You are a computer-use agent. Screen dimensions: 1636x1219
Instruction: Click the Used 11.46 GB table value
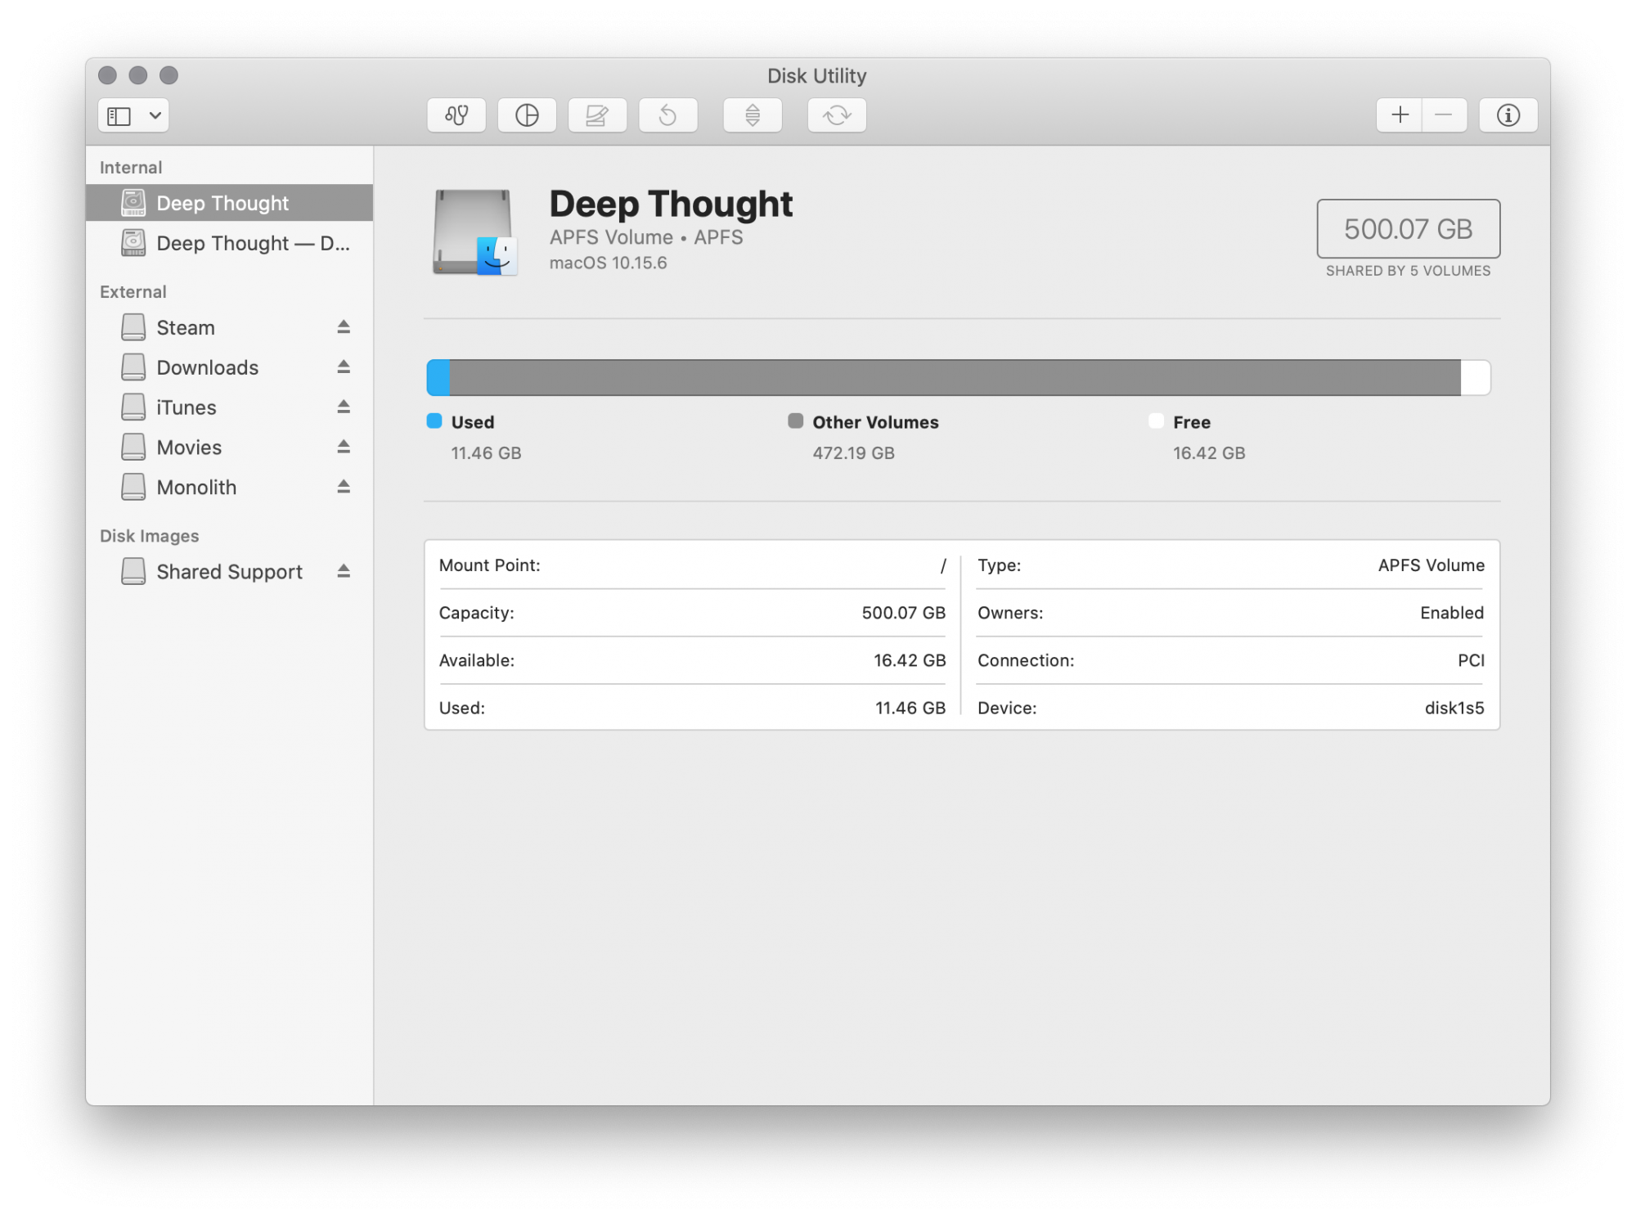(910, 708)
